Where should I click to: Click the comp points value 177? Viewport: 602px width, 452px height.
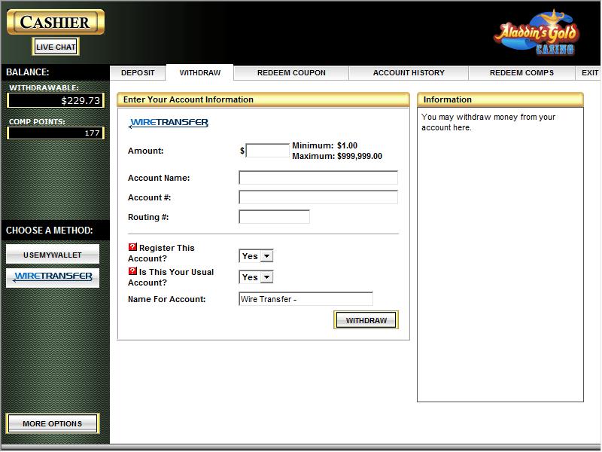click(56, 133)
